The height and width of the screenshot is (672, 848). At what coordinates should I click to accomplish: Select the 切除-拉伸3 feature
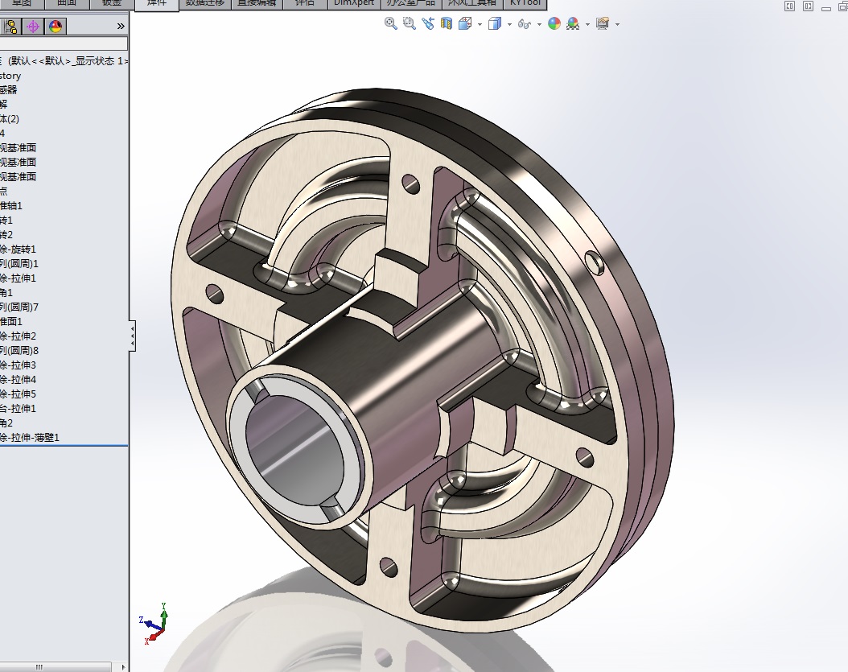click(18, 365)
